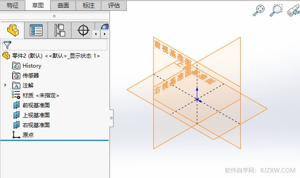This screenshot has height=178, width=300.
Task: Click the blue rollback bar in tree
Action: pyautogui.click(x=55, y=141)
